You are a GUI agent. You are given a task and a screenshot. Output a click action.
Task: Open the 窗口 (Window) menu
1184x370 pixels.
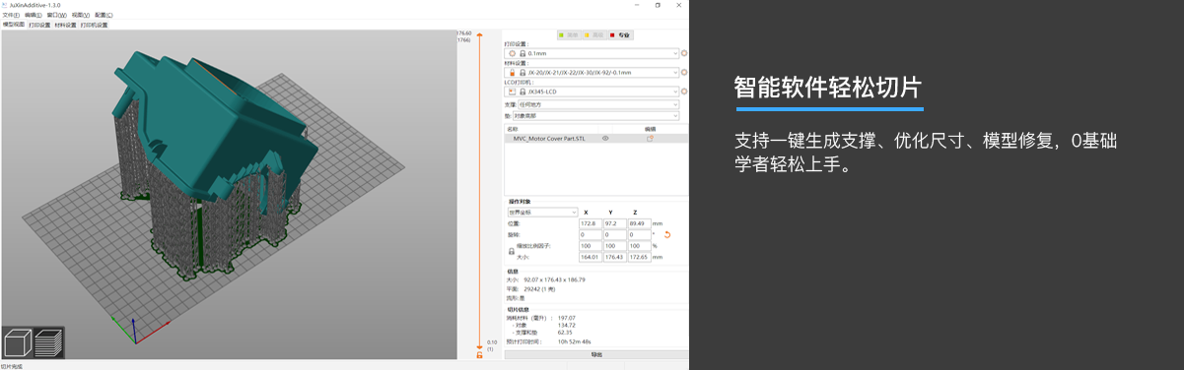coord(56,15)
